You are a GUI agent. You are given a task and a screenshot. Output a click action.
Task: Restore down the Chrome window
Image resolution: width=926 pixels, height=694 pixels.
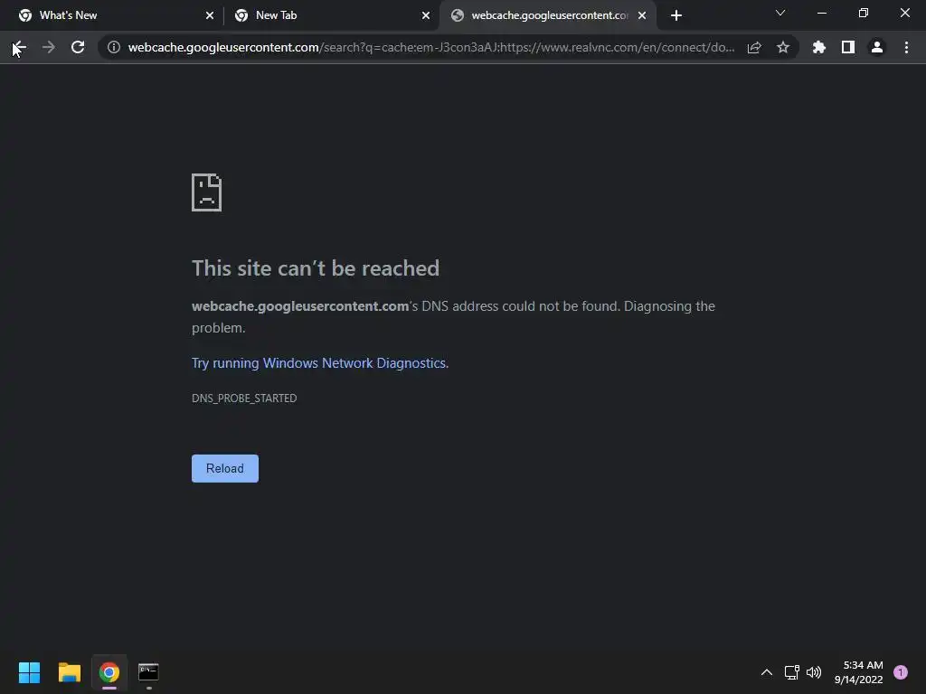pos(864,13)
